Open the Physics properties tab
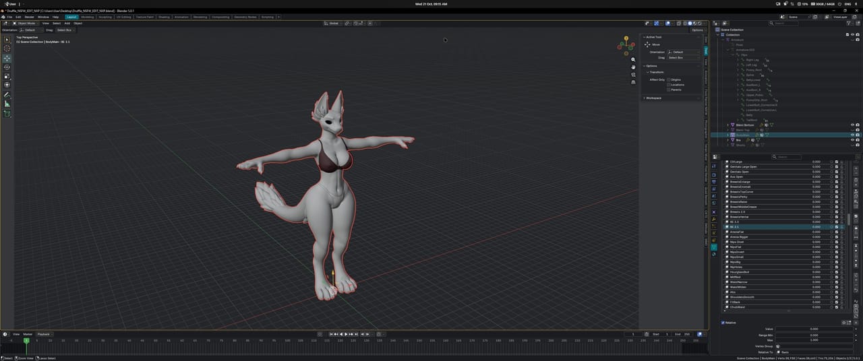 [x=713, y=233]
